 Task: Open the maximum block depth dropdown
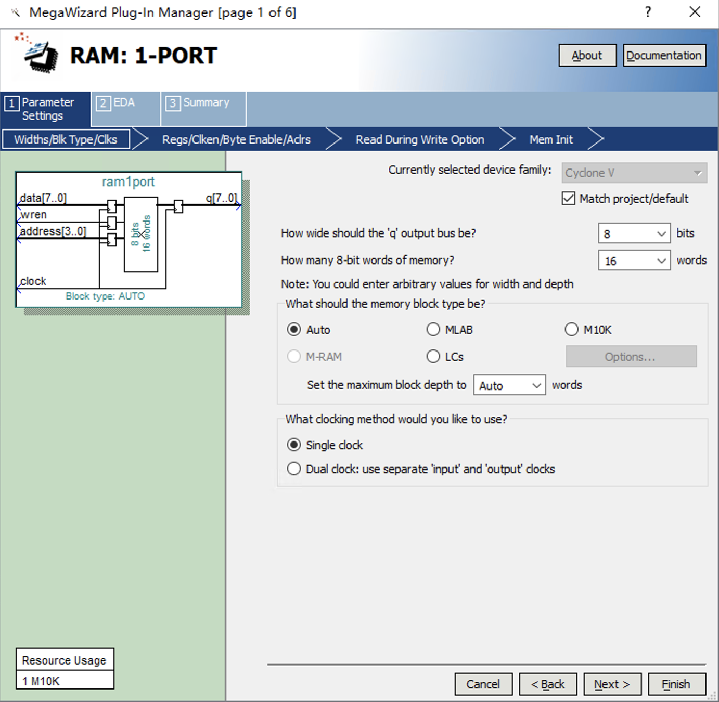[509, 385]
